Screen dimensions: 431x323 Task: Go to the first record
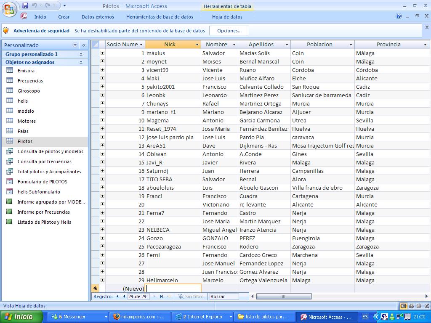[117, 297]
